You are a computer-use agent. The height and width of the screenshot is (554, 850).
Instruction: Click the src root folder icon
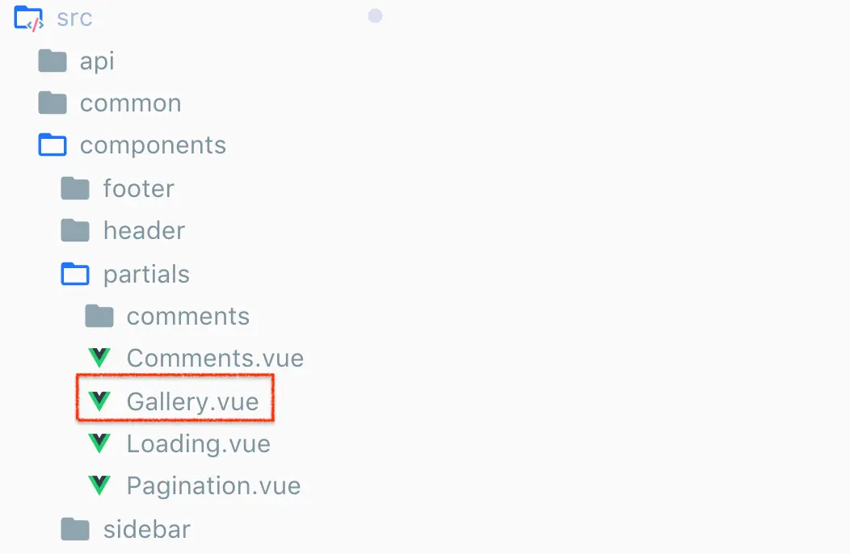pos(29,19)
